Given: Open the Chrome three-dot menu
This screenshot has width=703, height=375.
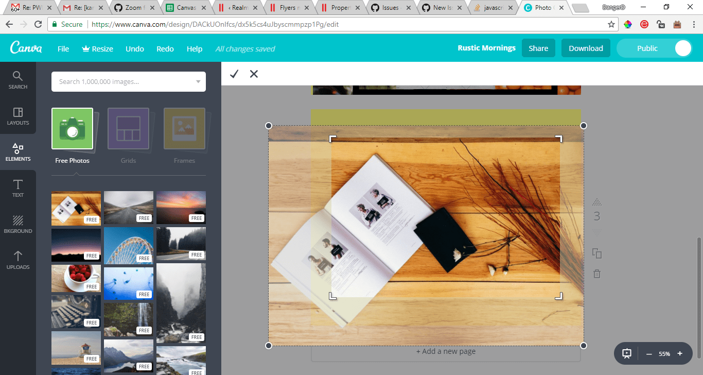Looking at the screenshot, I should click(x=693, y=24).
